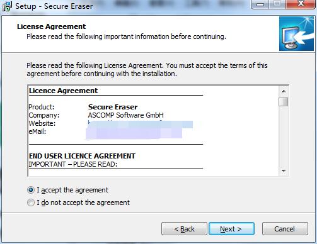
Task: Click the "Secure Eraser" product name text
Action: (x=113, y=107)
